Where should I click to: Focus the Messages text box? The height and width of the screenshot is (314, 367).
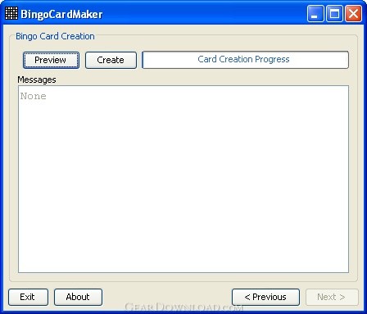coord(183,179)
